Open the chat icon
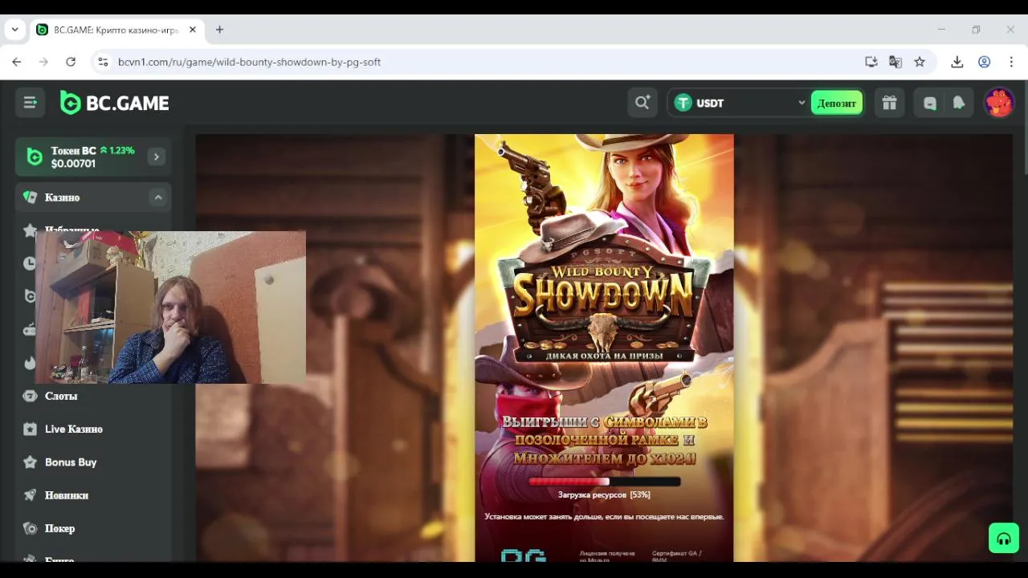 pyautogui.click(x=930, y=103)
